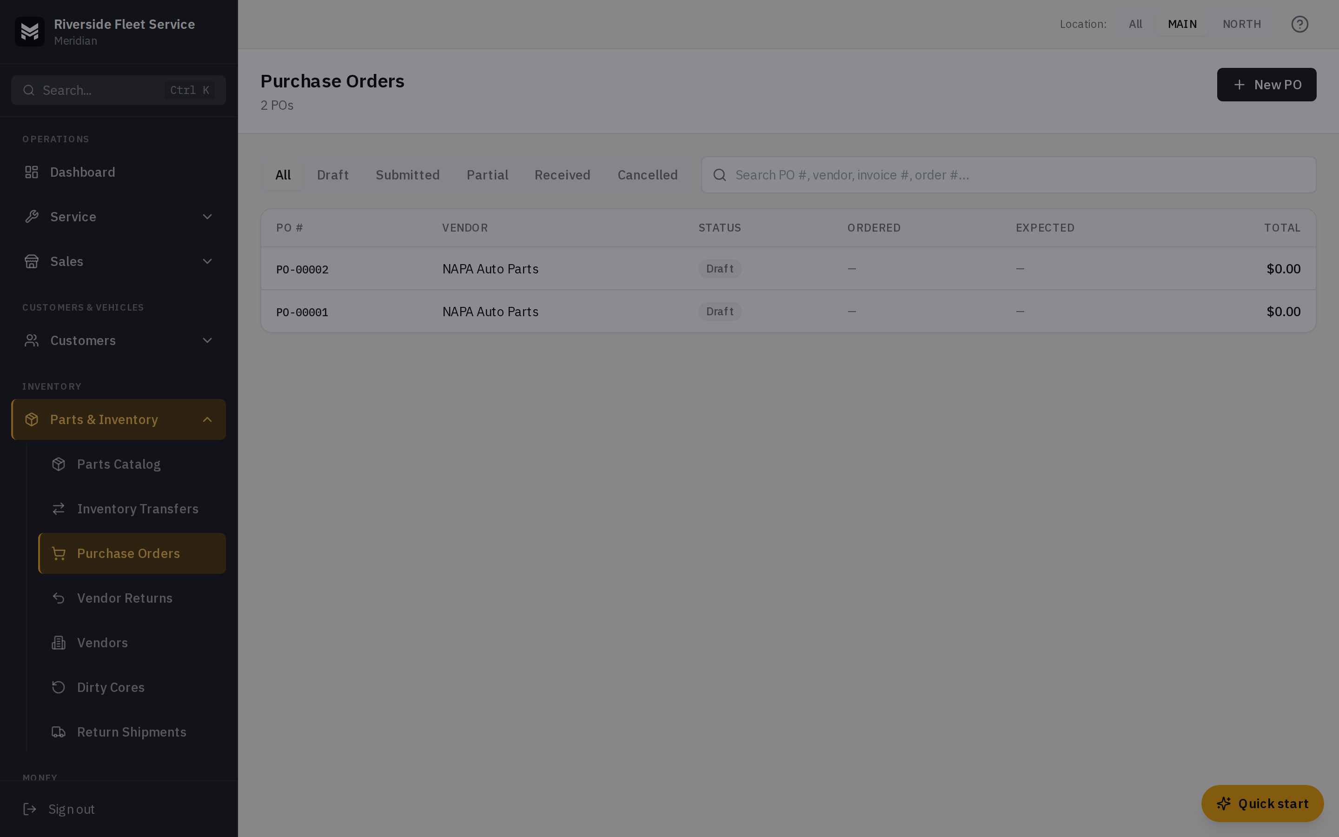The image size is (1339, 837).
Task: Expand the Customers menu chevron
Action: 207,340
